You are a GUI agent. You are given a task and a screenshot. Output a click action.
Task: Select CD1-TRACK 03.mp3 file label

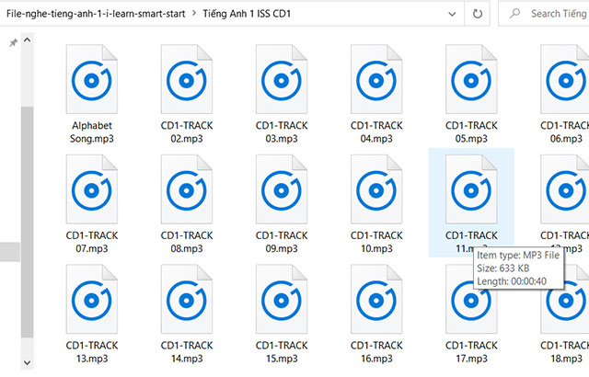pos(282,131)
